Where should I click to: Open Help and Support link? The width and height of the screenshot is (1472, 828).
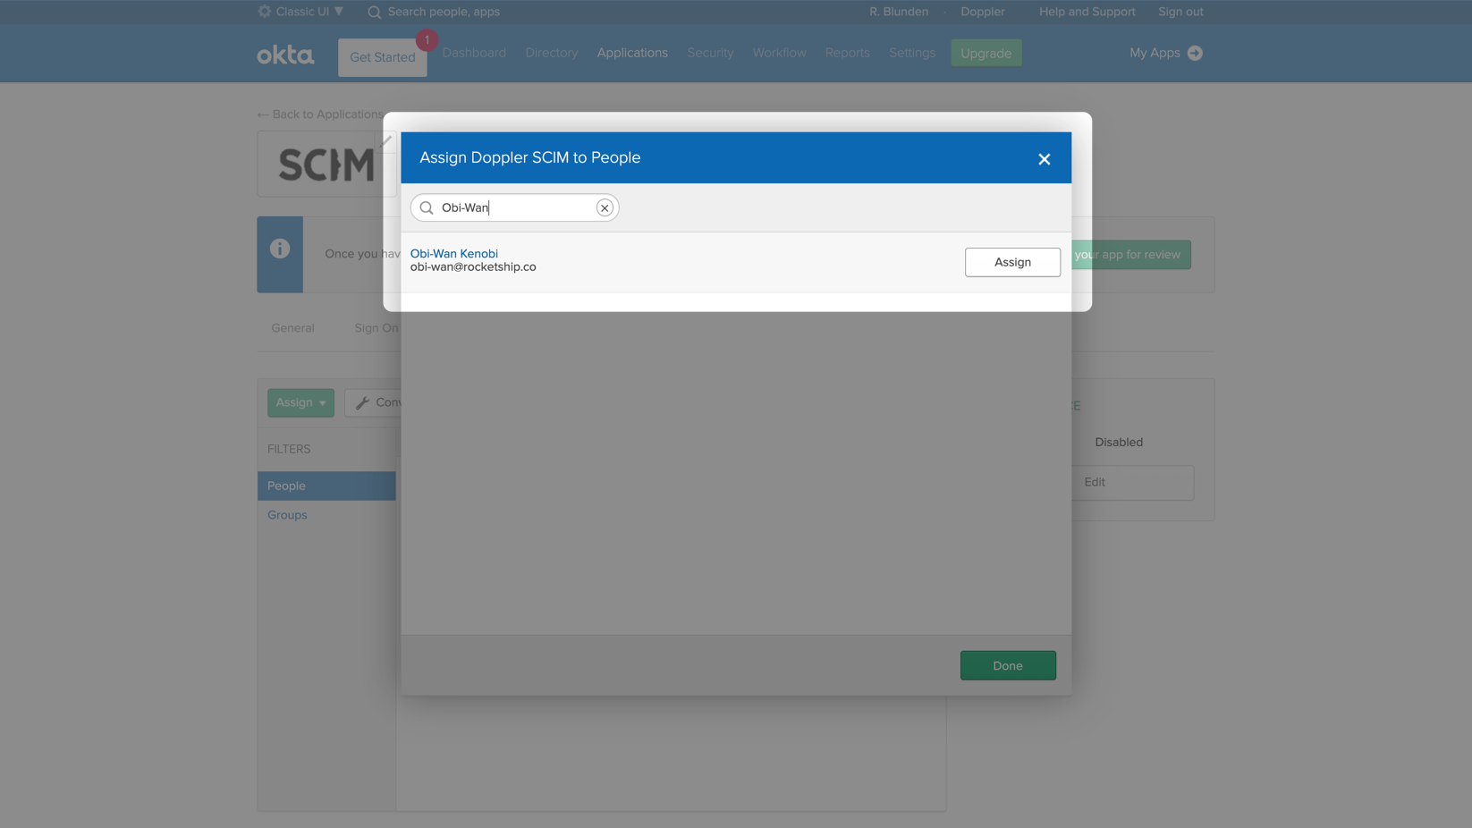coord(1087,12)
